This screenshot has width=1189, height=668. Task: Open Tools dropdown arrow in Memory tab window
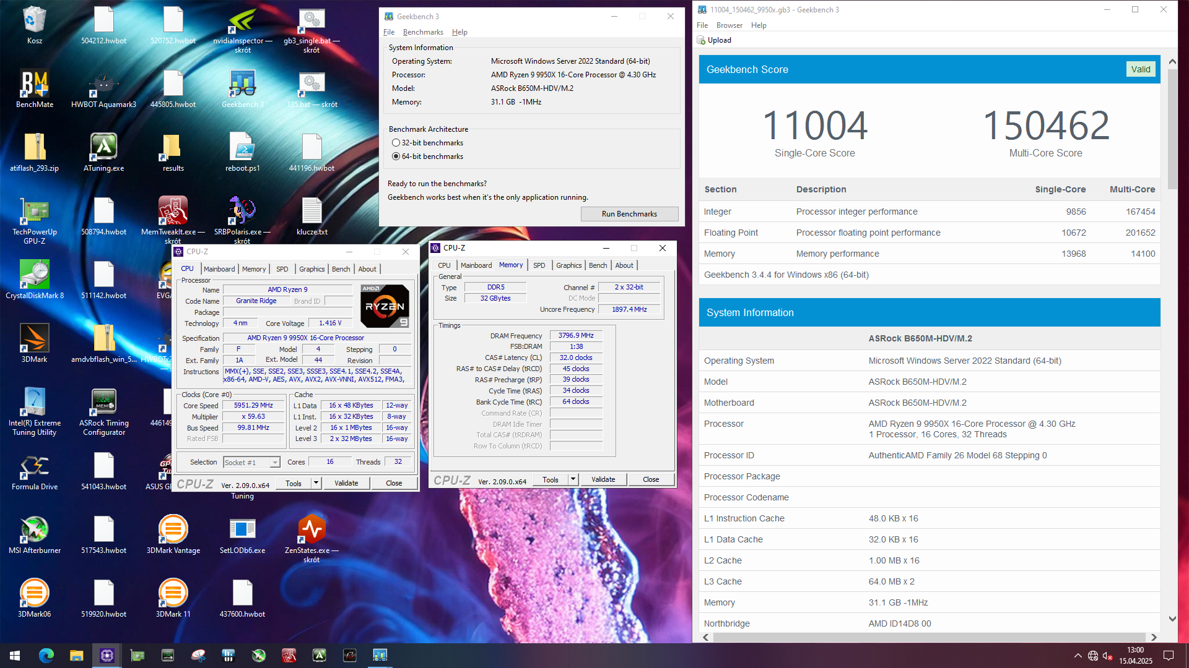click(x=573, y=479)
